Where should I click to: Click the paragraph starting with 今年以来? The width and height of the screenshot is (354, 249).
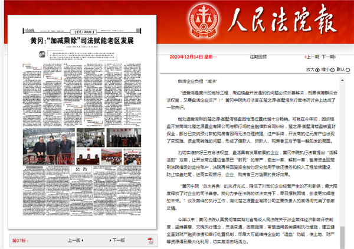tap(251, 231)
